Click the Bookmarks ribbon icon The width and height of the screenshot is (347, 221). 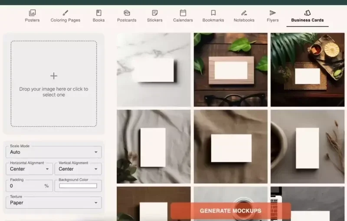click(213, 13)
